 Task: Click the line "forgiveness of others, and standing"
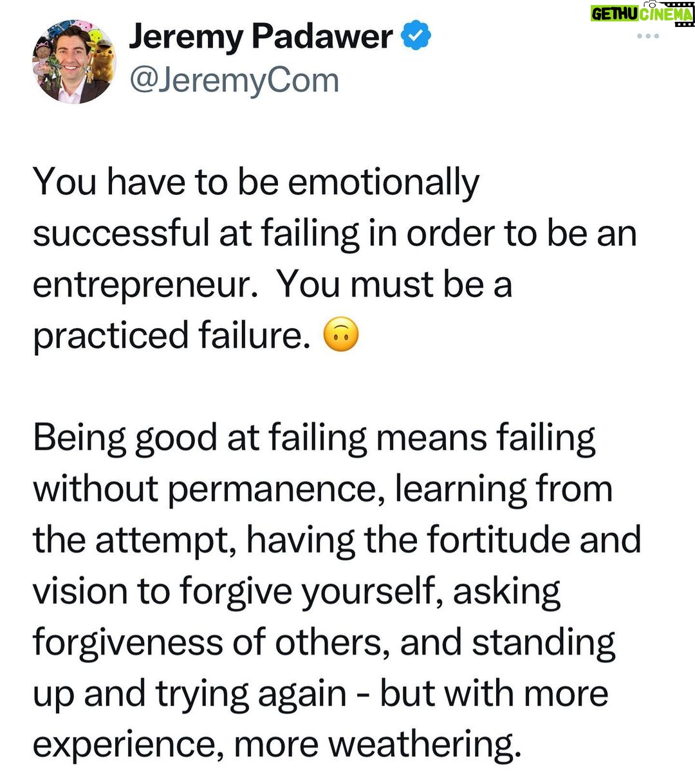(324, 642)
